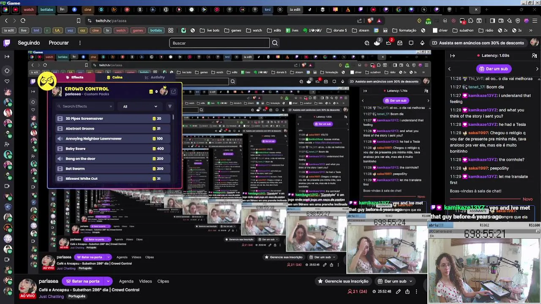Open the live bots bookmark folder

click(210, 30)
